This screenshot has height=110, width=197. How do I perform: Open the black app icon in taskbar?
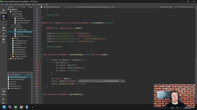[x=33, y=107]
